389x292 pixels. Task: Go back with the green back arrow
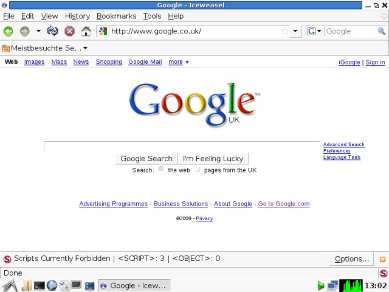(8, 31)
